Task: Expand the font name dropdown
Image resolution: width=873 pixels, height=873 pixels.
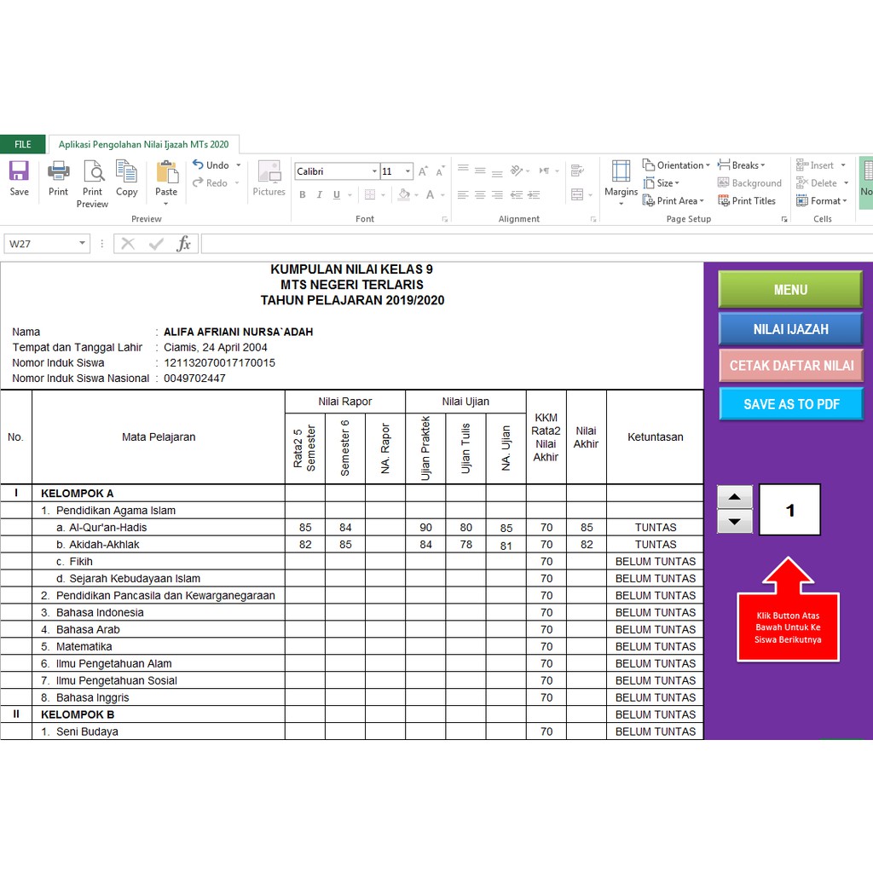Action: tap(374, 172)
